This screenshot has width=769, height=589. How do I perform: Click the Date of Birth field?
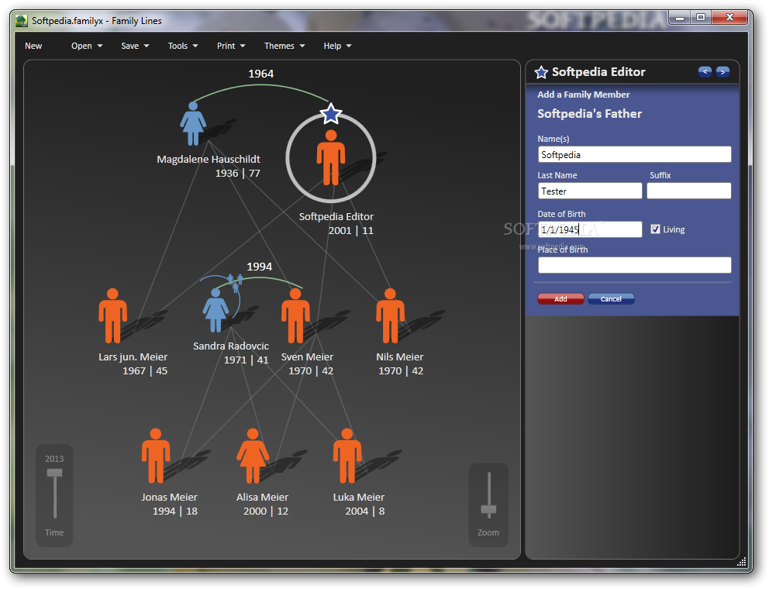coord(590,229)
